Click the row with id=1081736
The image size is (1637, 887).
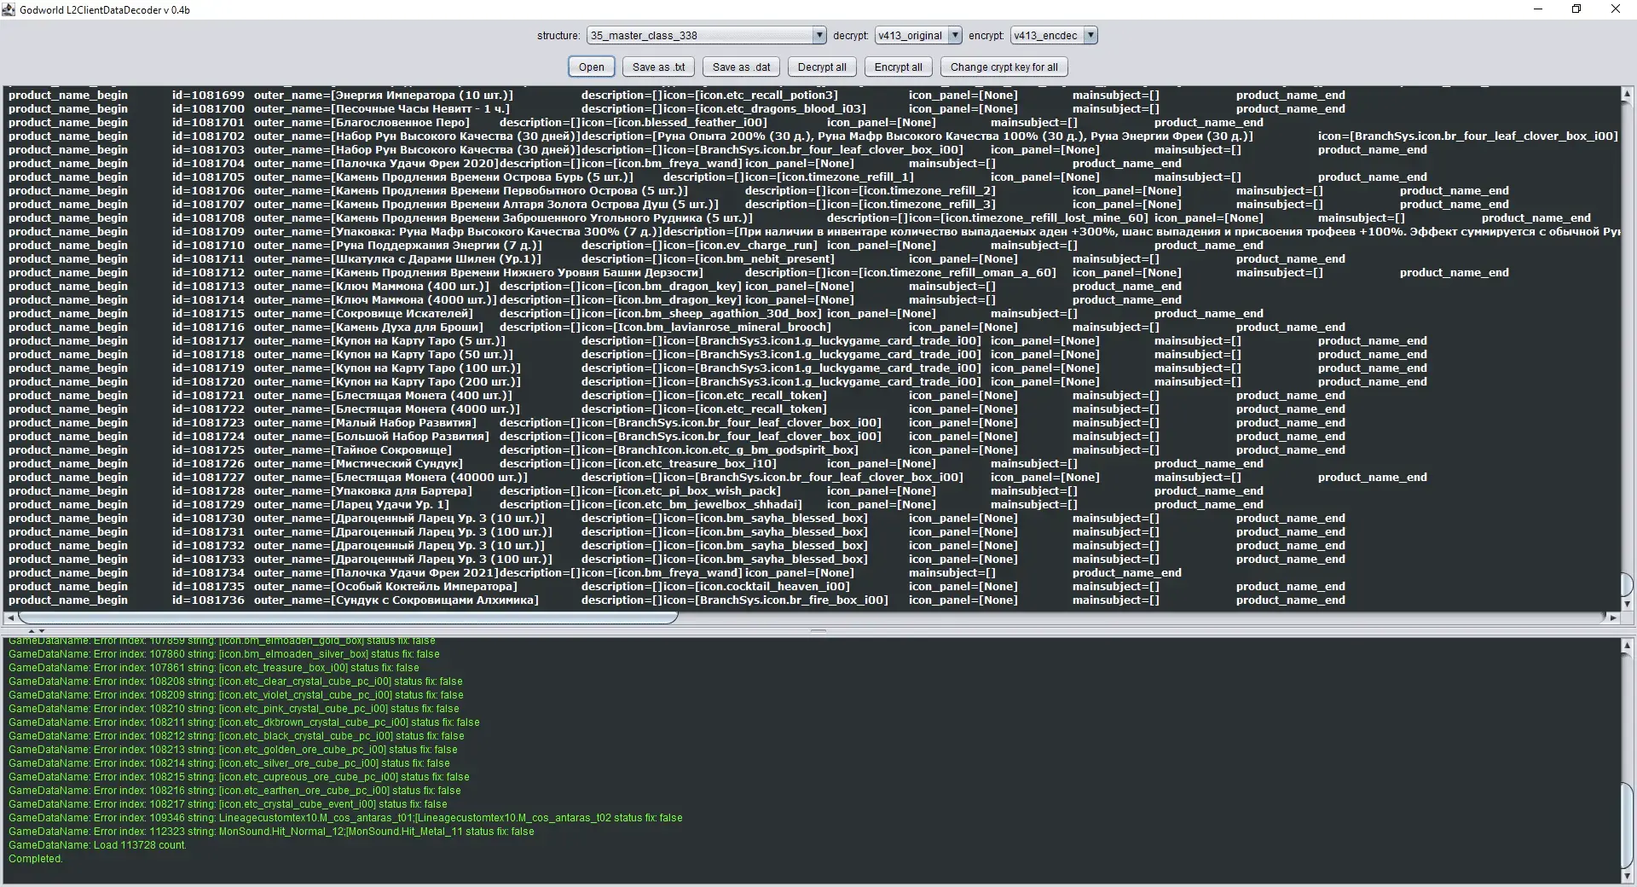click(811, 600)
